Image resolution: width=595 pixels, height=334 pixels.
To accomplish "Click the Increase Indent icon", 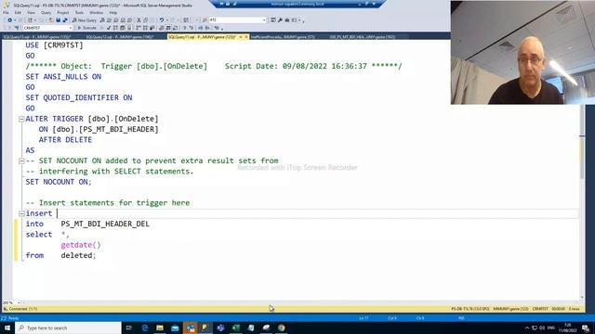I will (207, 28).
